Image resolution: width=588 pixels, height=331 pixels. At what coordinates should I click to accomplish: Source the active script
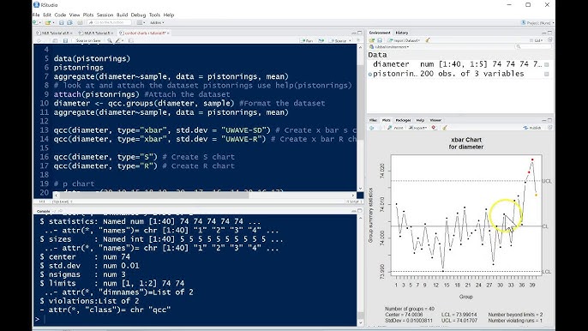click(339, 40)
